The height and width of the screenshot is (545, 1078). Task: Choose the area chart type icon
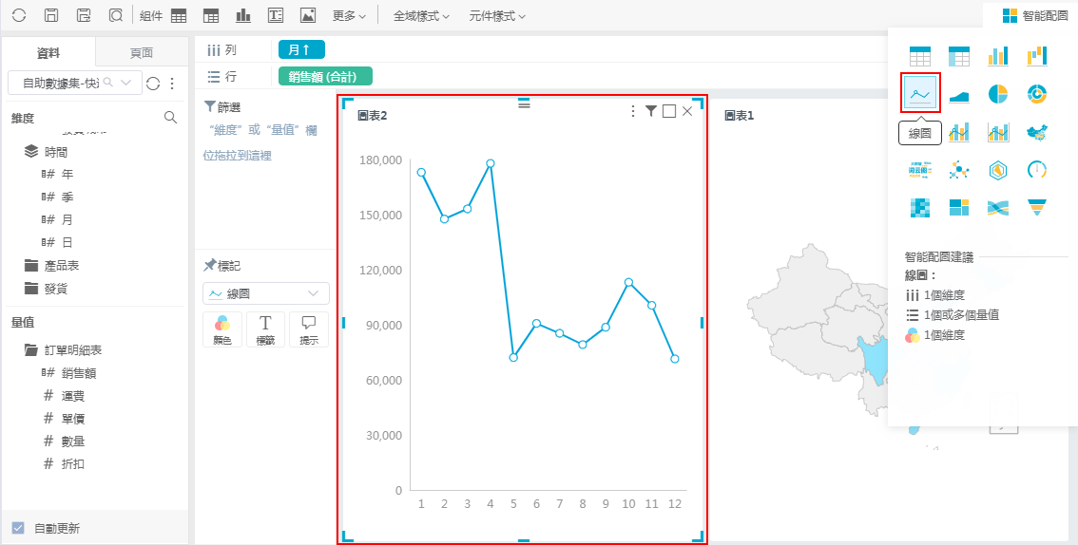pyautogui.click(x=958, y=93)
